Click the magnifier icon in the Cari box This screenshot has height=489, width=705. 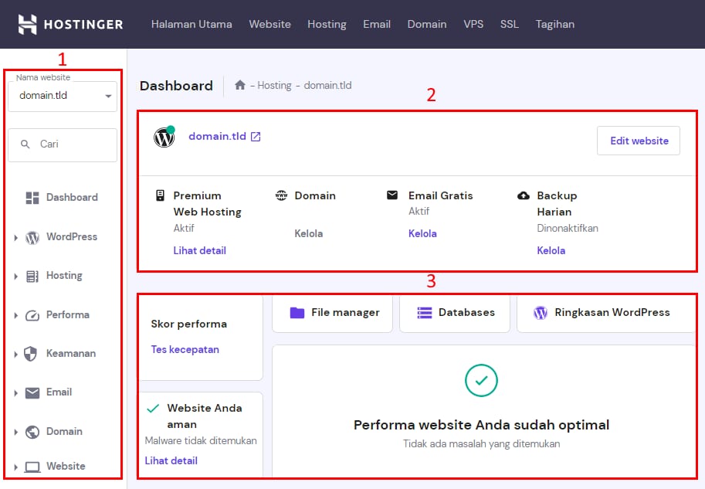[x=25, y=144]
